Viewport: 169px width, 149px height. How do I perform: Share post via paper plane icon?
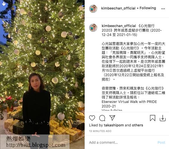(112, 118)
